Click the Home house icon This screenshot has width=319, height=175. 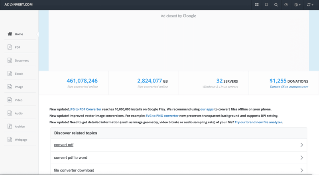(x=10, y=34)
